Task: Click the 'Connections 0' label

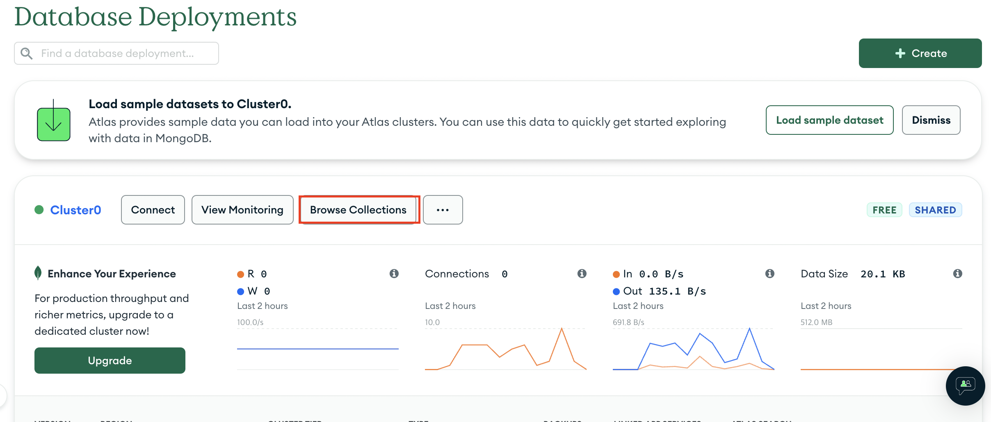Action: point(466,274)
